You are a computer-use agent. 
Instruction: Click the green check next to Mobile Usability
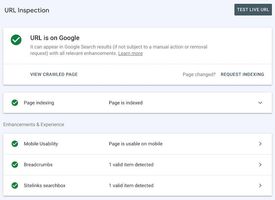tap(15, 144)
